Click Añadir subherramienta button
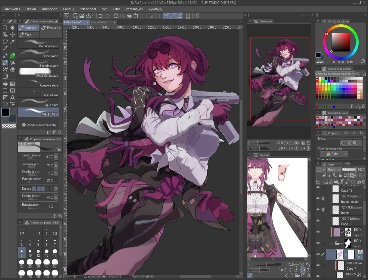Image resolution: width=368 pixels, height=280 pixels. click(x=39, y=125)
